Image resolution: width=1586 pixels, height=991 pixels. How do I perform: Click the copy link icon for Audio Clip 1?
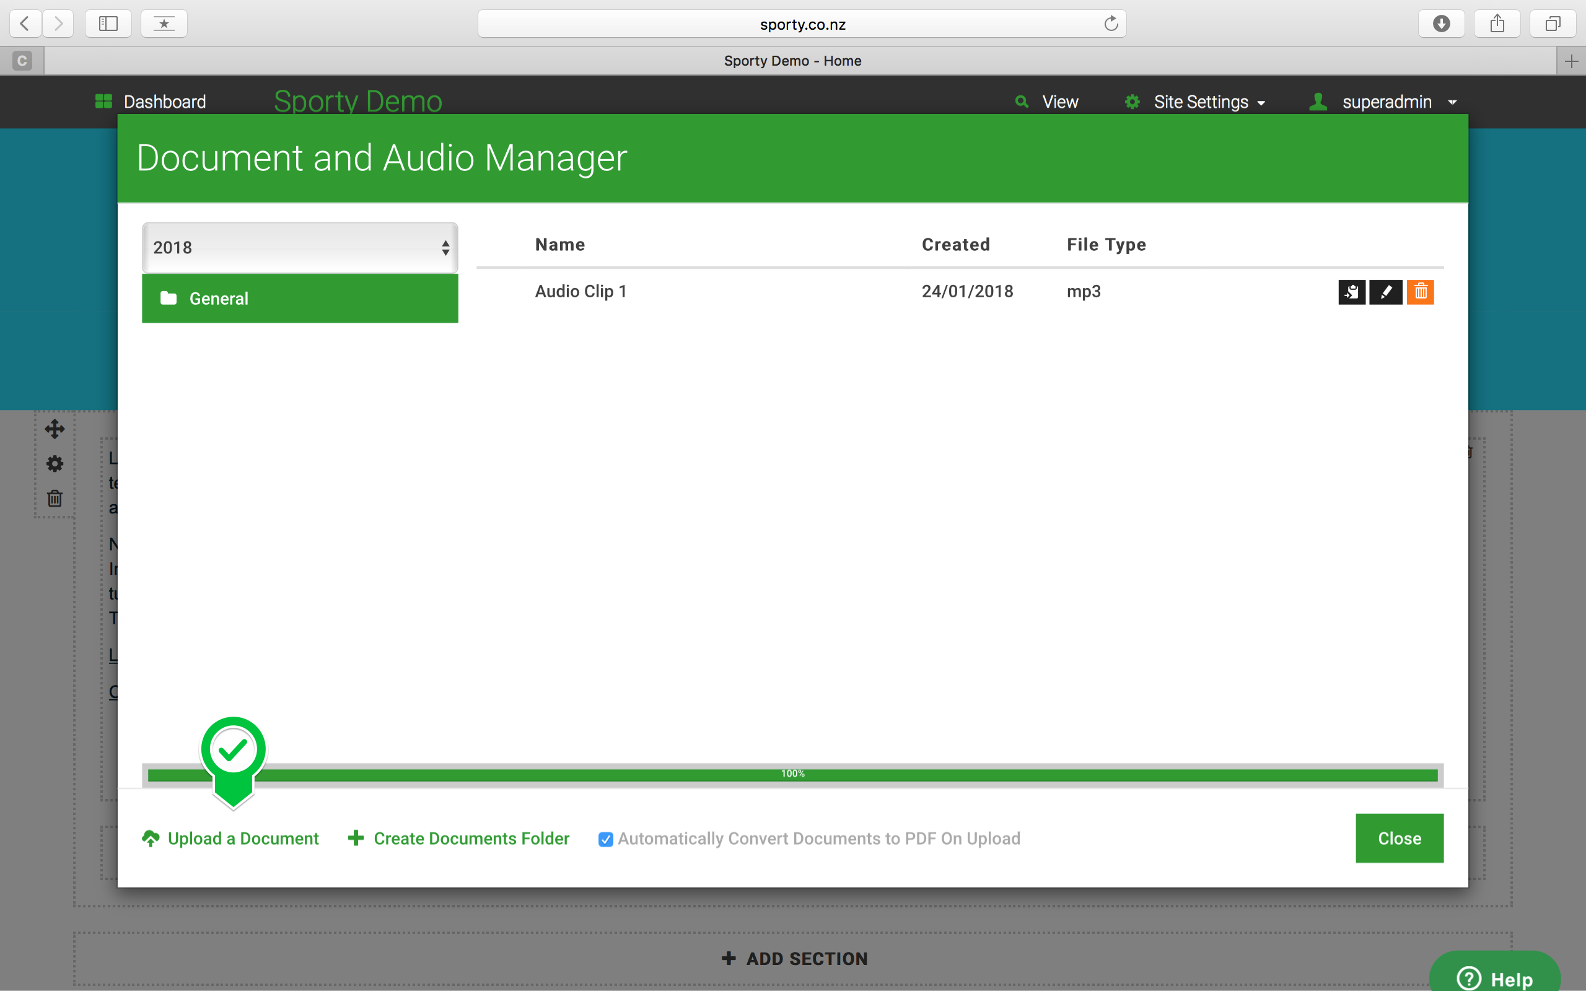coord(1351,292)
